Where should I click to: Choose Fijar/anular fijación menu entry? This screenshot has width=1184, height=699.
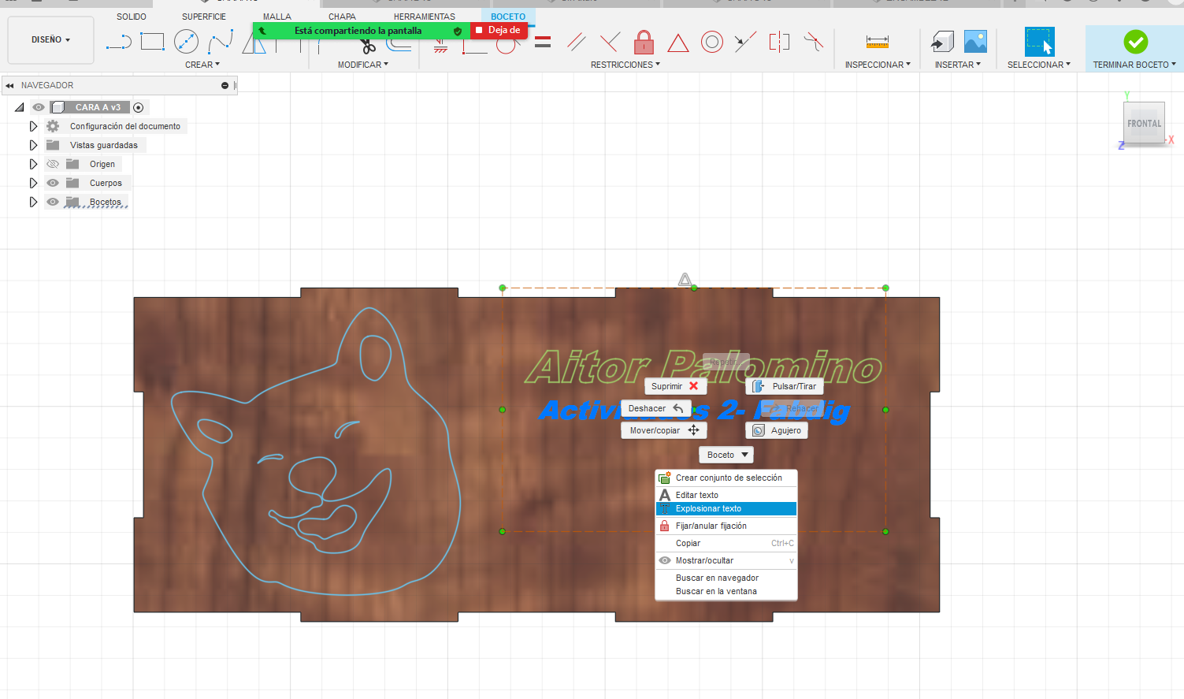coord(726,526)
